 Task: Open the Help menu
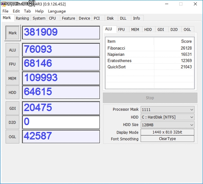[x=39, y=11]
